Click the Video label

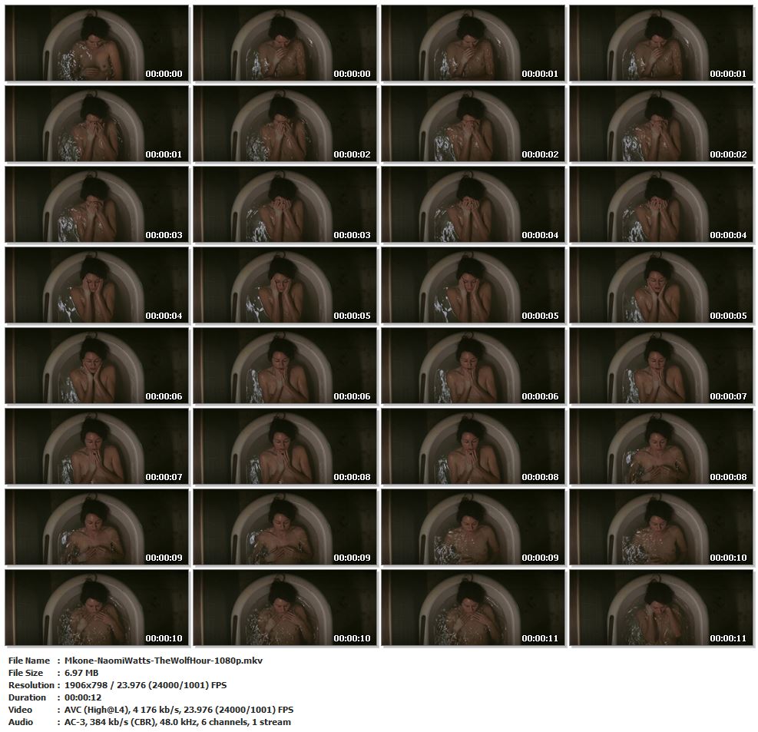coord(20,710)
